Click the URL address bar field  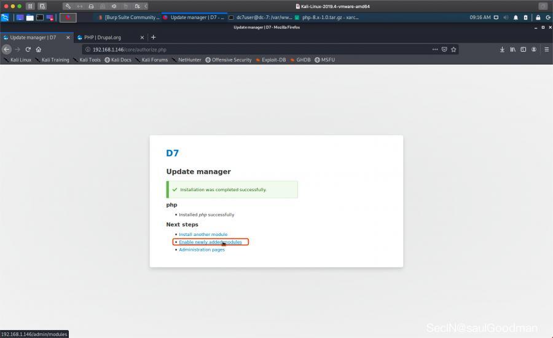tap(258, 49)
